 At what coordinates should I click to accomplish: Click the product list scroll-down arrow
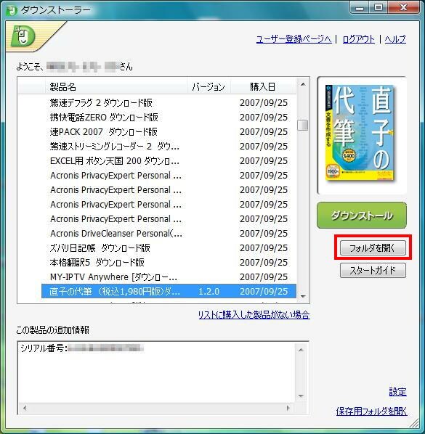pyautogui.click(x=303, y=296)
